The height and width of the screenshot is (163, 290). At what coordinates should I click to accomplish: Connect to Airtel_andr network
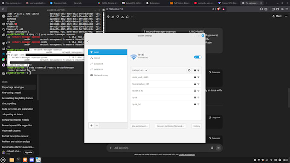click(x=166, y=77)
